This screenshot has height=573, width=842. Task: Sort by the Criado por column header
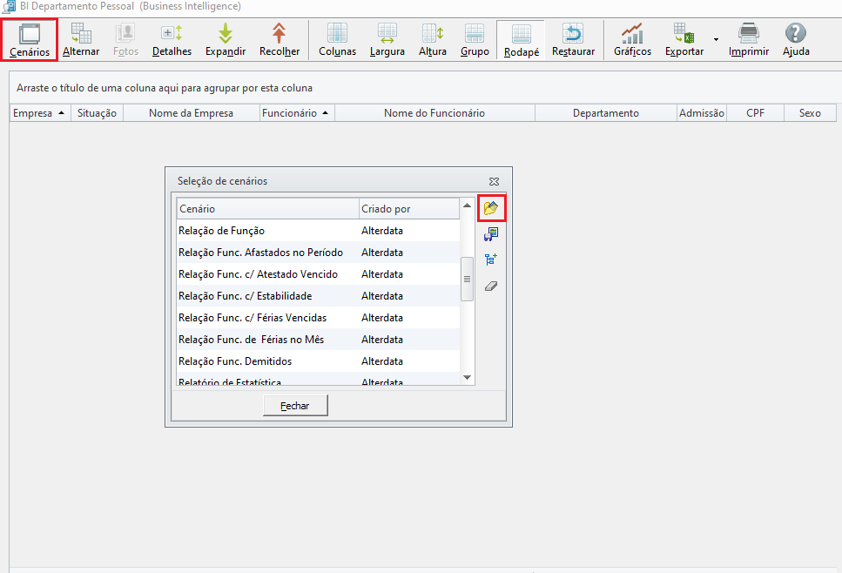coord(409,208)
